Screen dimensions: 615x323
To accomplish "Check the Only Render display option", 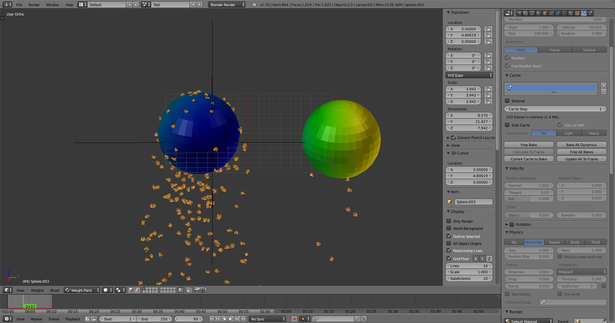I will 449,221.
